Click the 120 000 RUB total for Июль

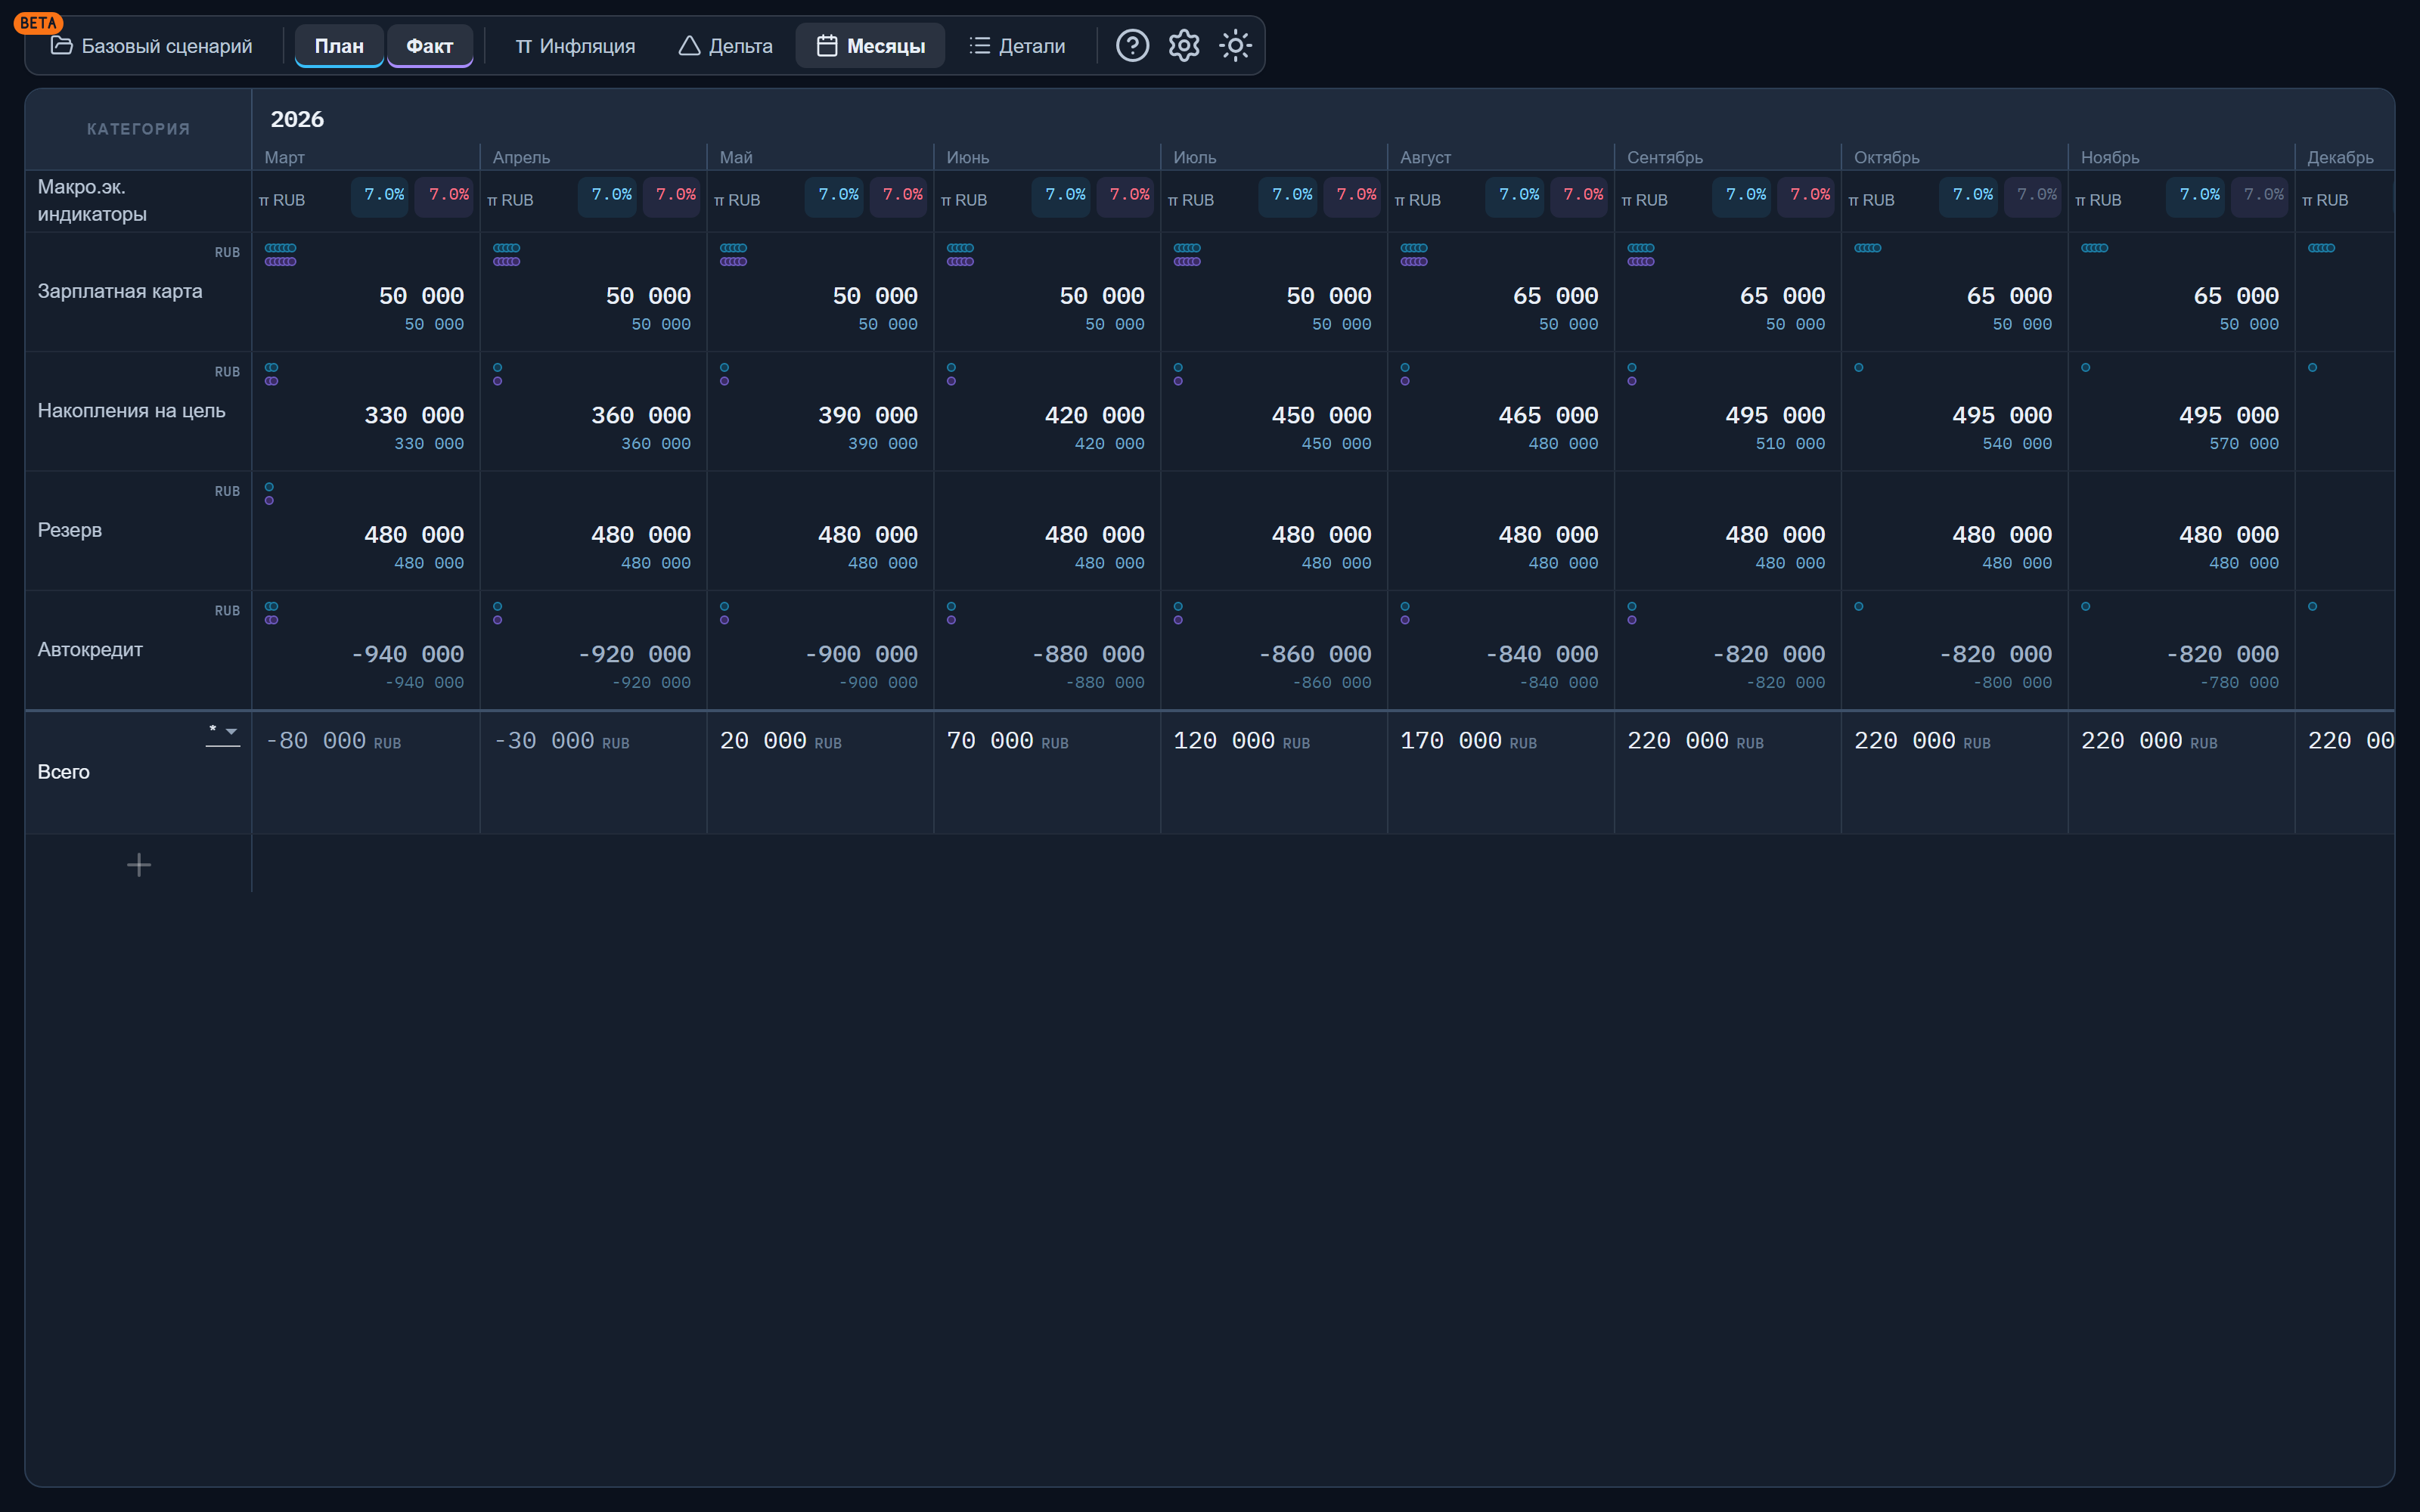click(1241, 741)
